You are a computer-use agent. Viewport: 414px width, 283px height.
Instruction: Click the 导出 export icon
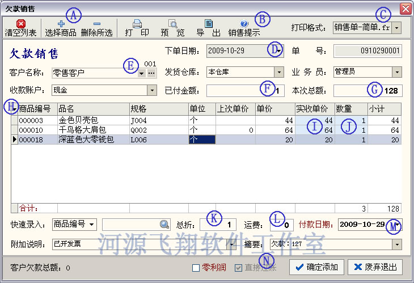pyautogui.click(x=208, y=24)
